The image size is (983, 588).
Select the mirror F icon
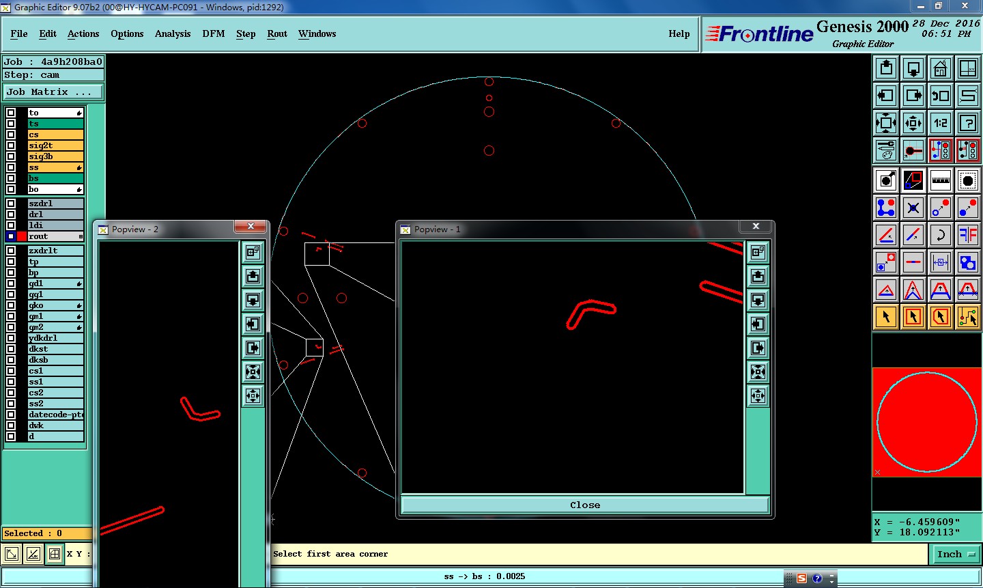[x=968, y=235]
